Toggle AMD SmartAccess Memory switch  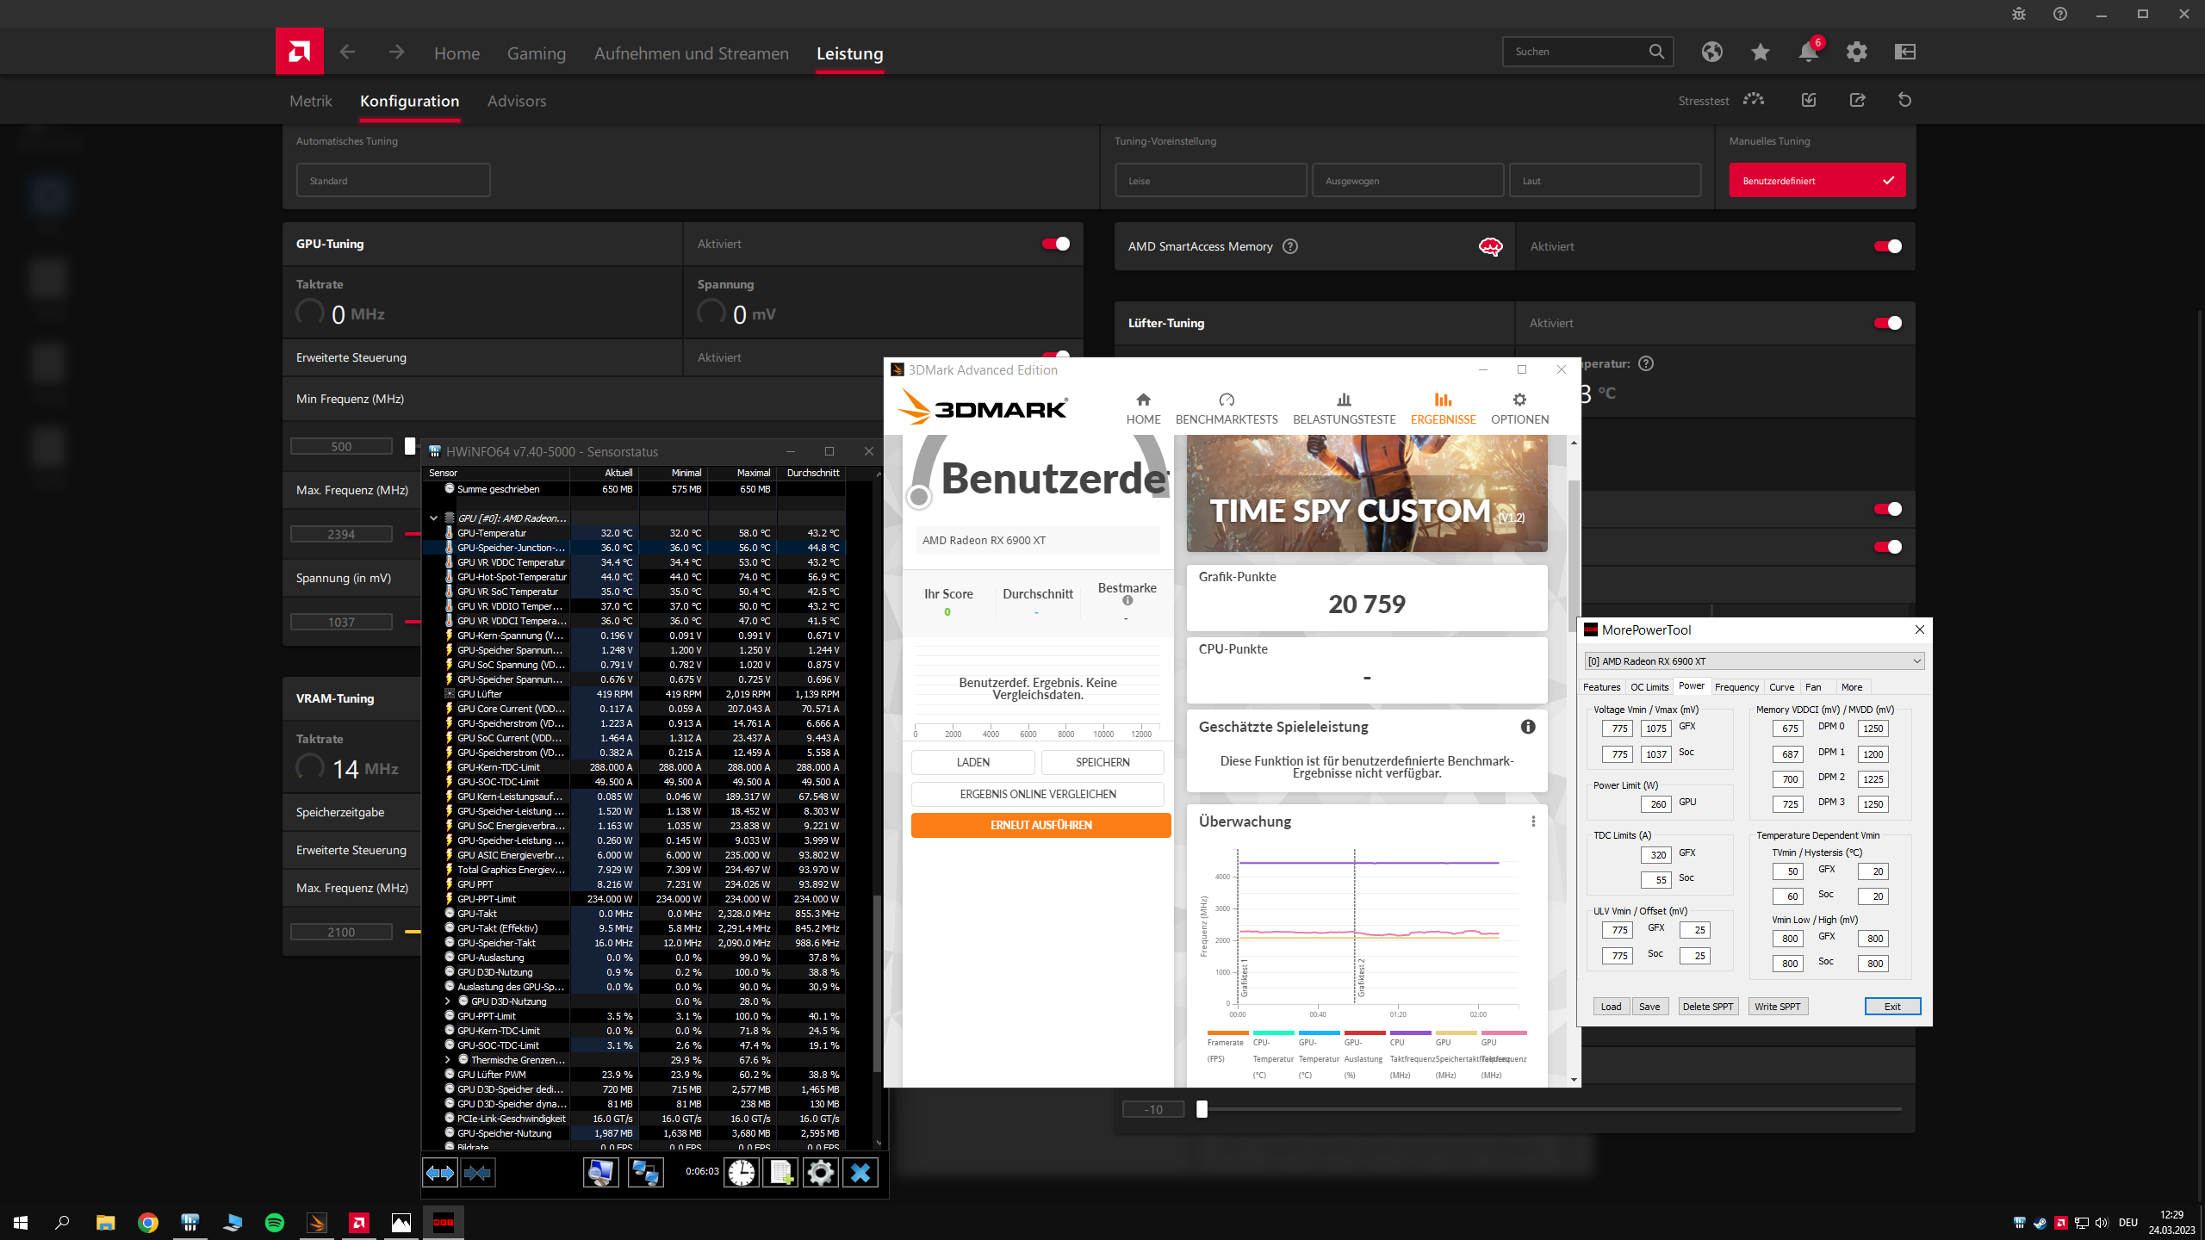pyautogui.click(x=1887, y=247)
